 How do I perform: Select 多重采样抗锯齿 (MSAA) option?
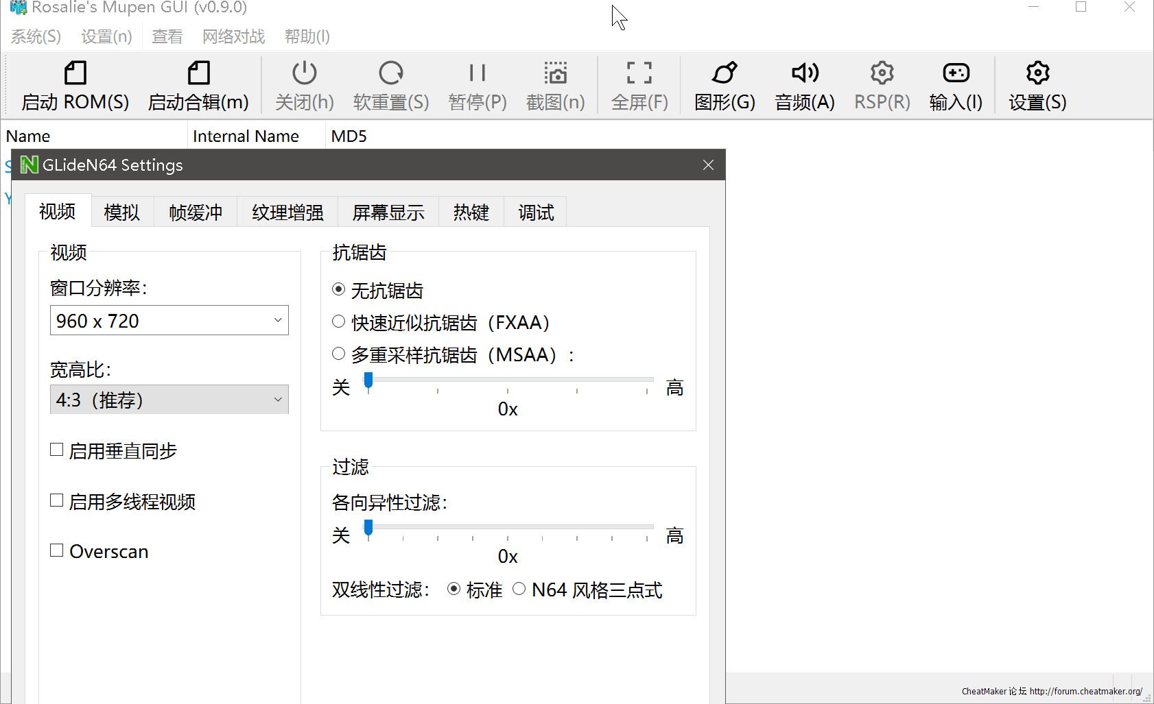point(338,354)
